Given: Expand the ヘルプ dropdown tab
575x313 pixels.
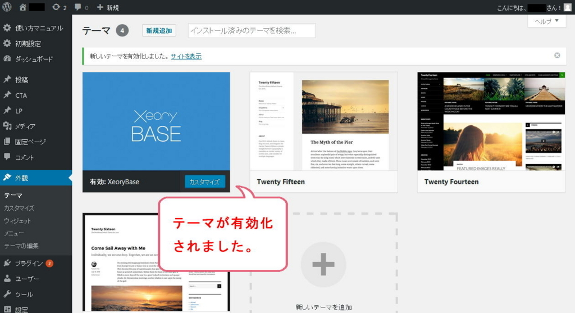Looking at the screenshot, I should pos(546,21).
